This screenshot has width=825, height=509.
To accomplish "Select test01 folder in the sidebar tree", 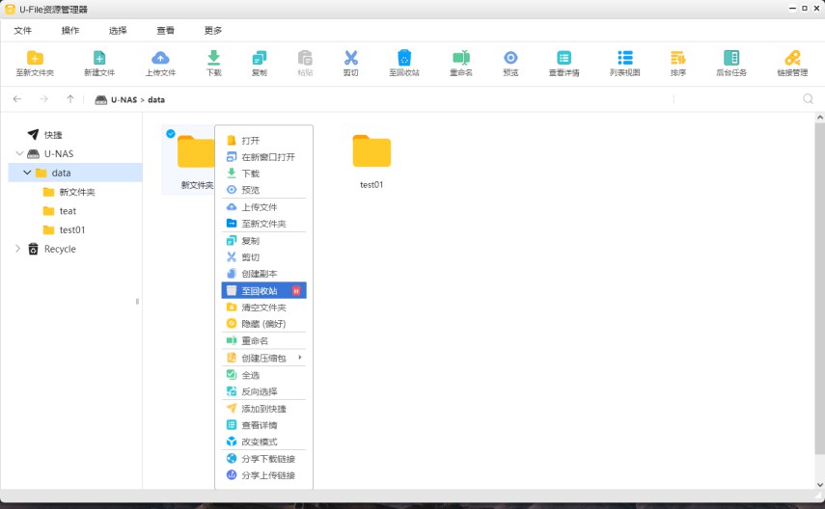I will pyautogui.click(x=71, y=229).
